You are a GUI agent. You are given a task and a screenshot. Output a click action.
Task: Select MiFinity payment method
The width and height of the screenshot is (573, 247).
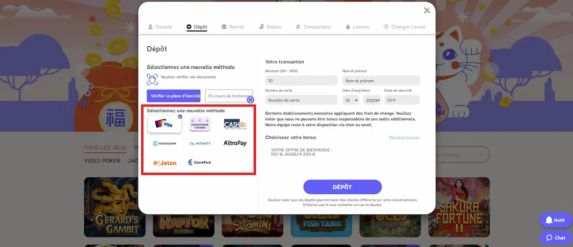[200, 143]
